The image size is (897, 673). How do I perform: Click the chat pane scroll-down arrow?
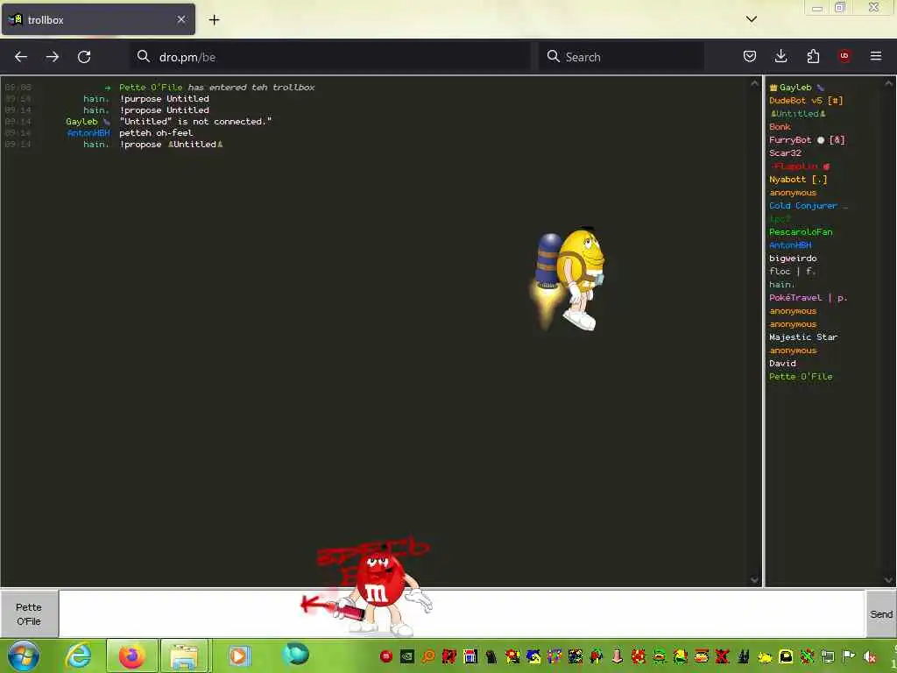coord(754,580)
